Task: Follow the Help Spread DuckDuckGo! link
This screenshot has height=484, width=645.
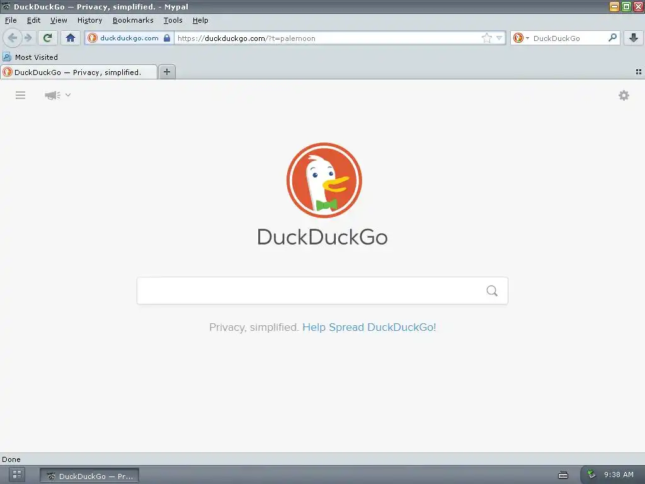Action: click(x=369, y=327)
